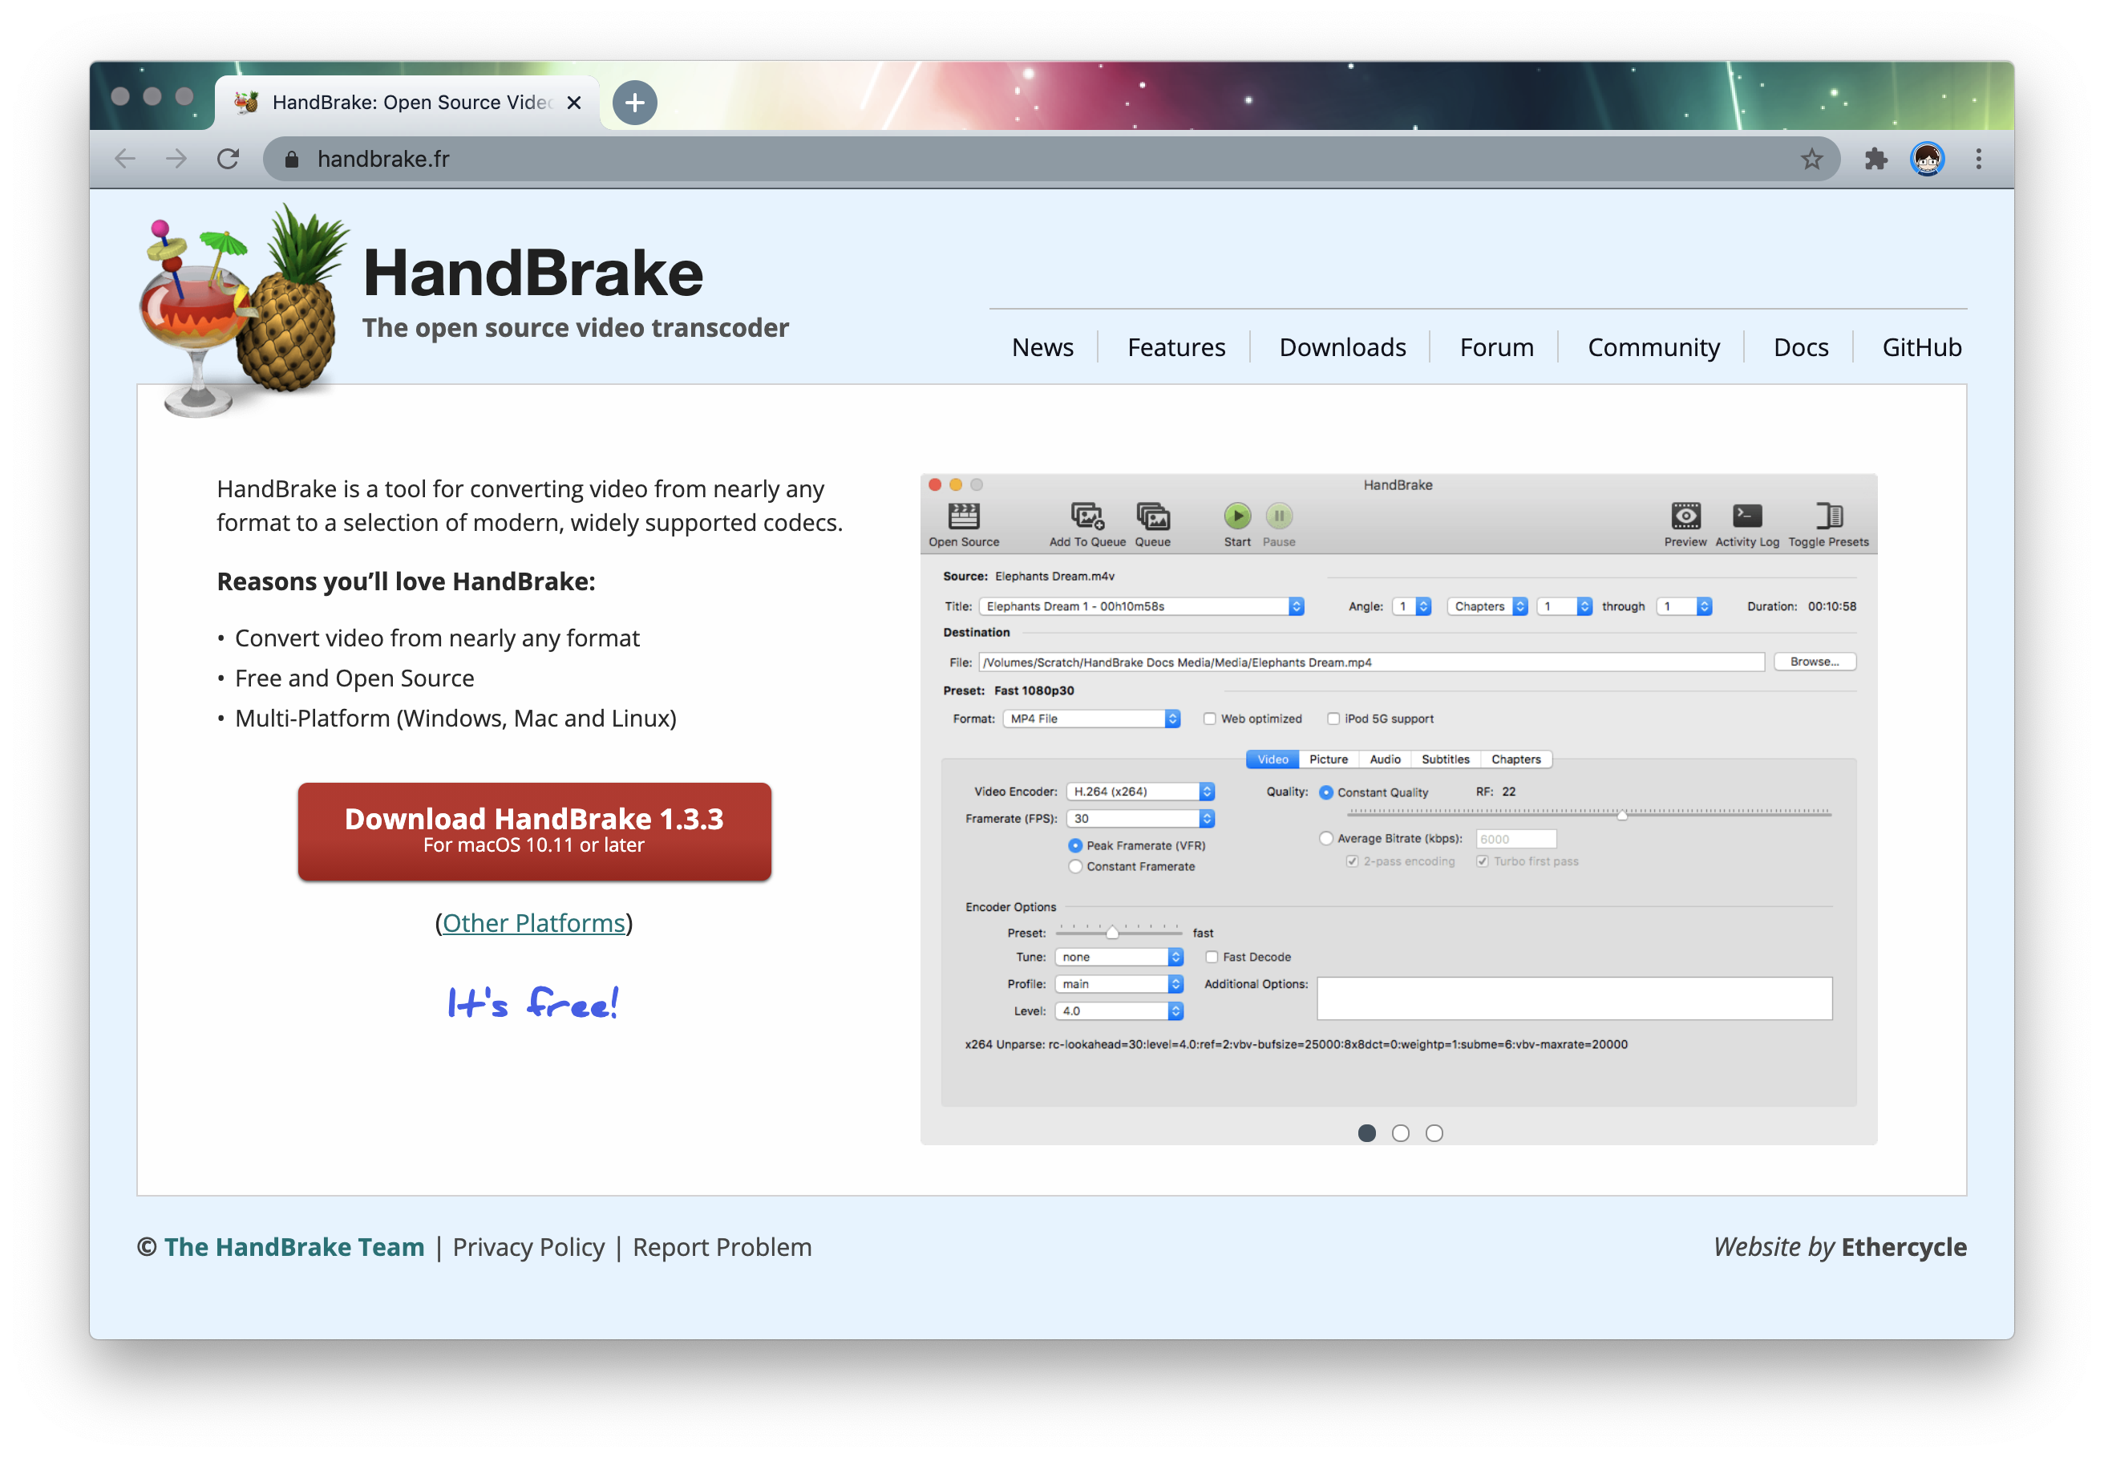The image size is (2104, 1458).
Task: Click the Add To Queue icon
Action: 1086,516
